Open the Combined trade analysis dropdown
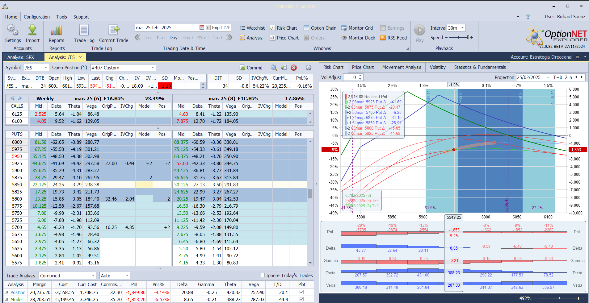 [x=93, y=276]
